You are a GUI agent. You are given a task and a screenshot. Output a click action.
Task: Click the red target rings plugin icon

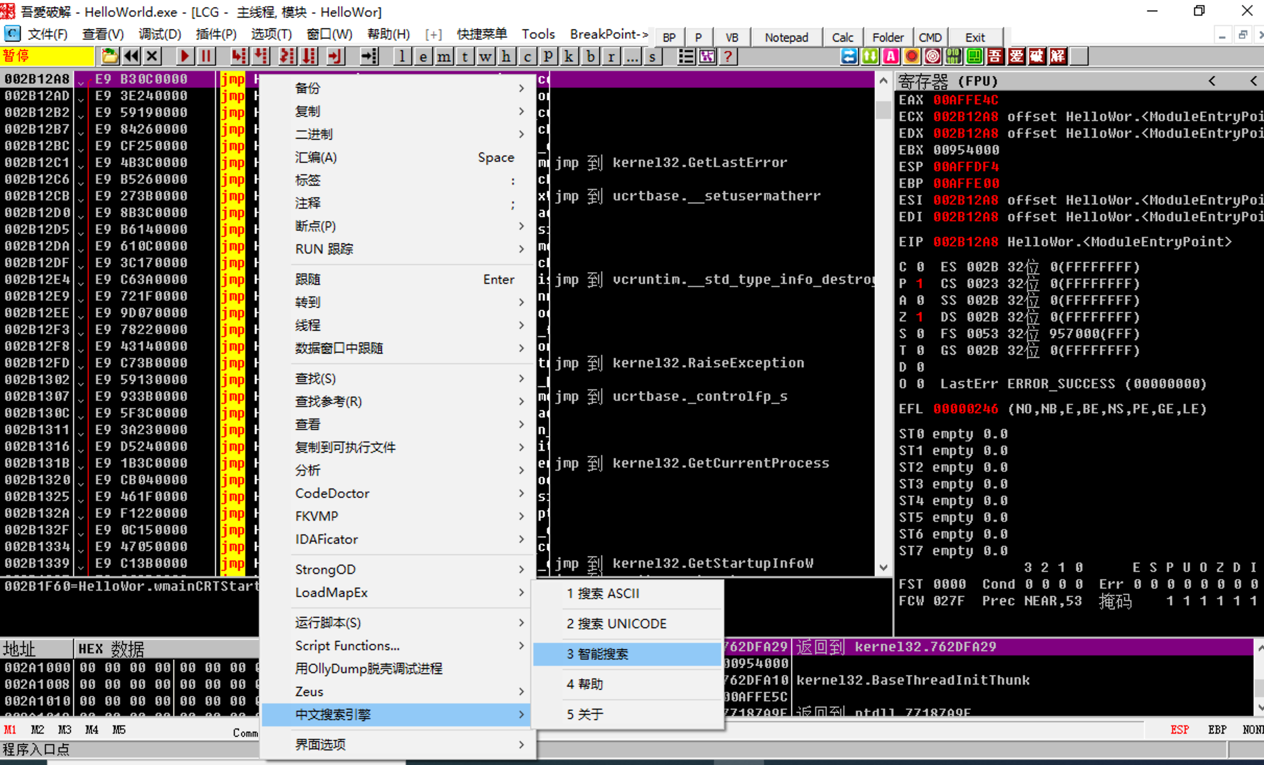click(x=933, y=56)
